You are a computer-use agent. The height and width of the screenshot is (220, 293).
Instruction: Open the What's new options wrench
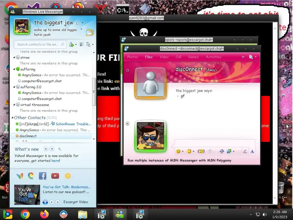60,149
